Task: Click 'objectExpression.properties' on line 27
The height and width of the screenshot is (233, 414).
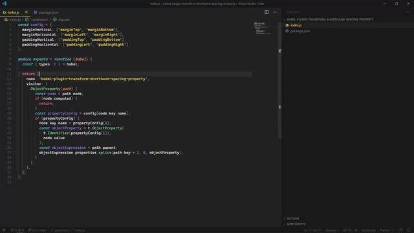Action: click(67, 153)
